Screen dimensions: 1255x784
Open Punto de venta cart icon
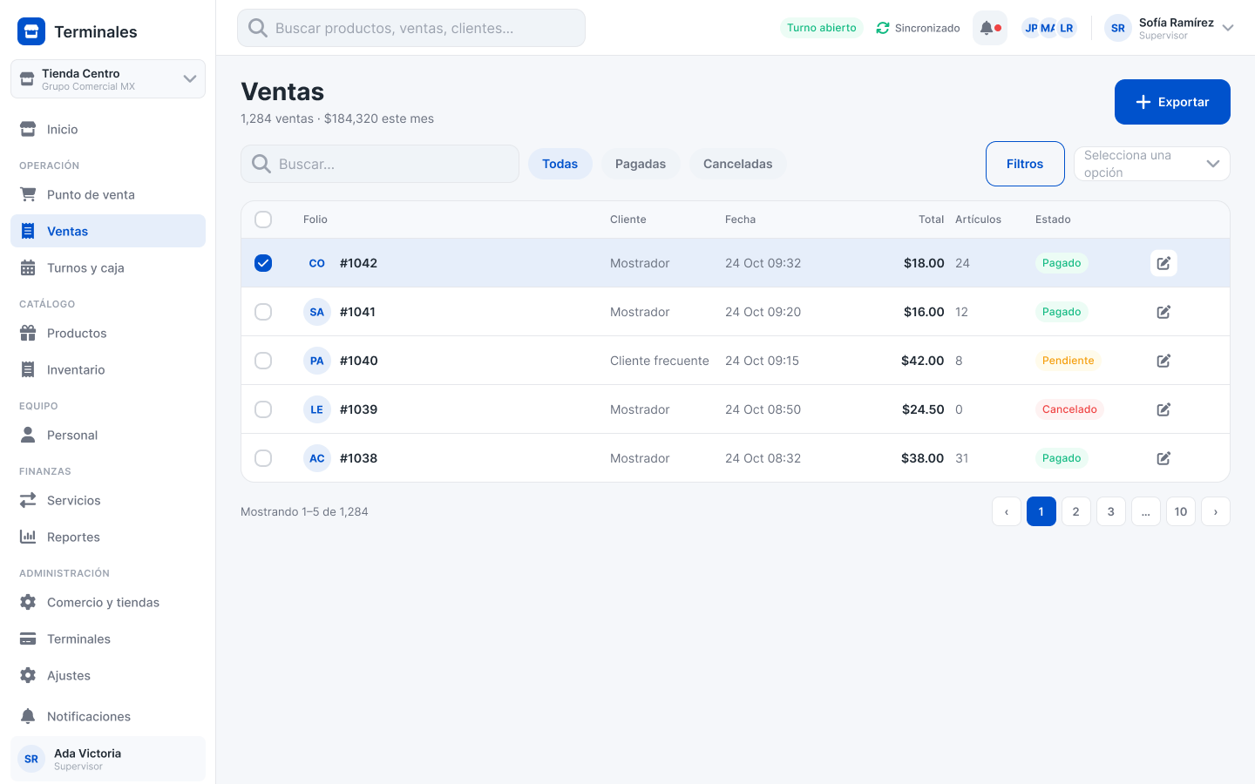(x=28, y=194)
